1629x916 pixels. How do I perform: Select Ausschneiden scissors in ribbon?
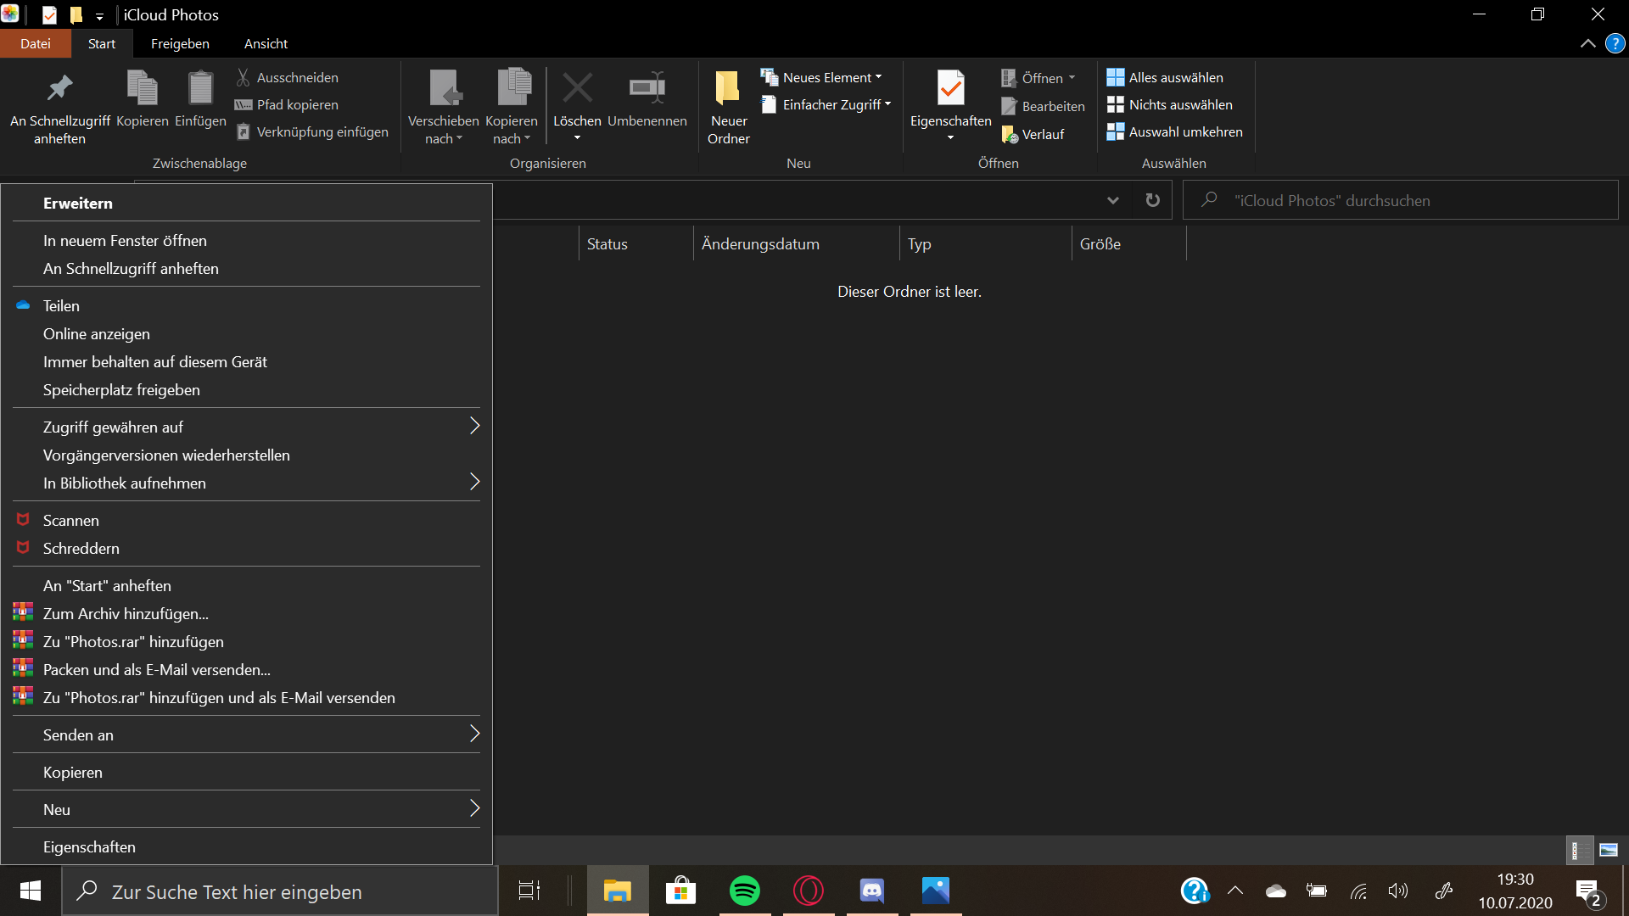tap(288, 77)
